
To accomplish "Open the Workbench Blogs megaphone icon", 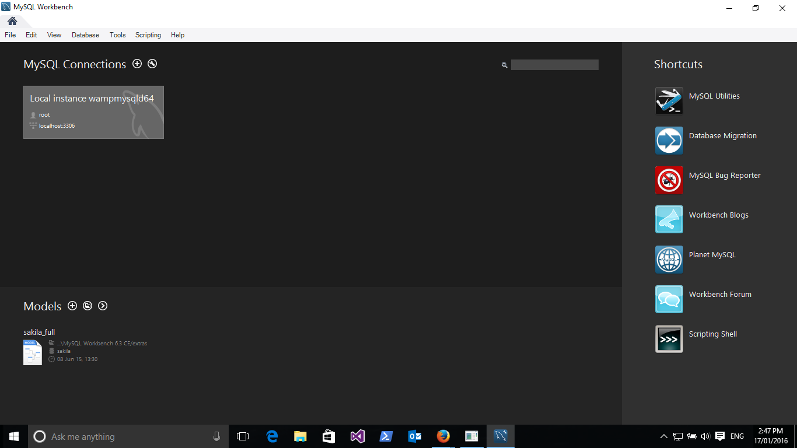I will [x=669, y=220].
